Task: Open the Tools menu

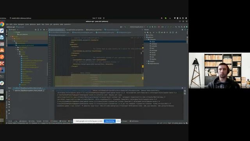Action: 47,24
